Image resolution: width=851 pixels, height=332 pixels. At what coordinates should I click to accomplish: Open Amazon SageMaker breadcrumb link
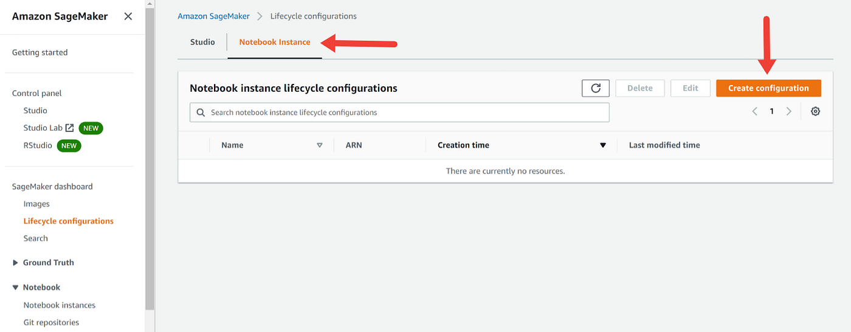coord(213,16)
